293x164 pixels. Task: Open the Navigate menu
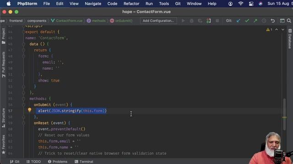[x=93, y=4]
